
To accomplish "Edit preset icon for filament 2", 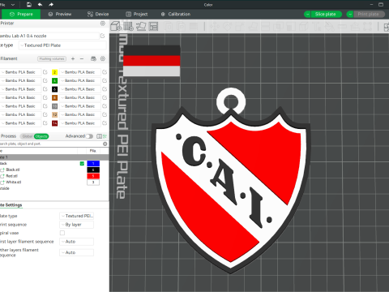I will [x=105, y=72].
